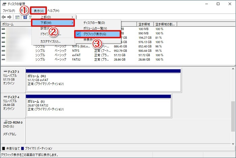Select ディスクの一覧(D) in the submenu
The image size is (236, 158).
[94, 23]
